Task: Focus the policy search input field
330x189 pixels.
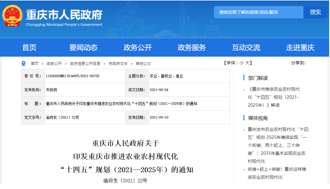Action: 258,12
